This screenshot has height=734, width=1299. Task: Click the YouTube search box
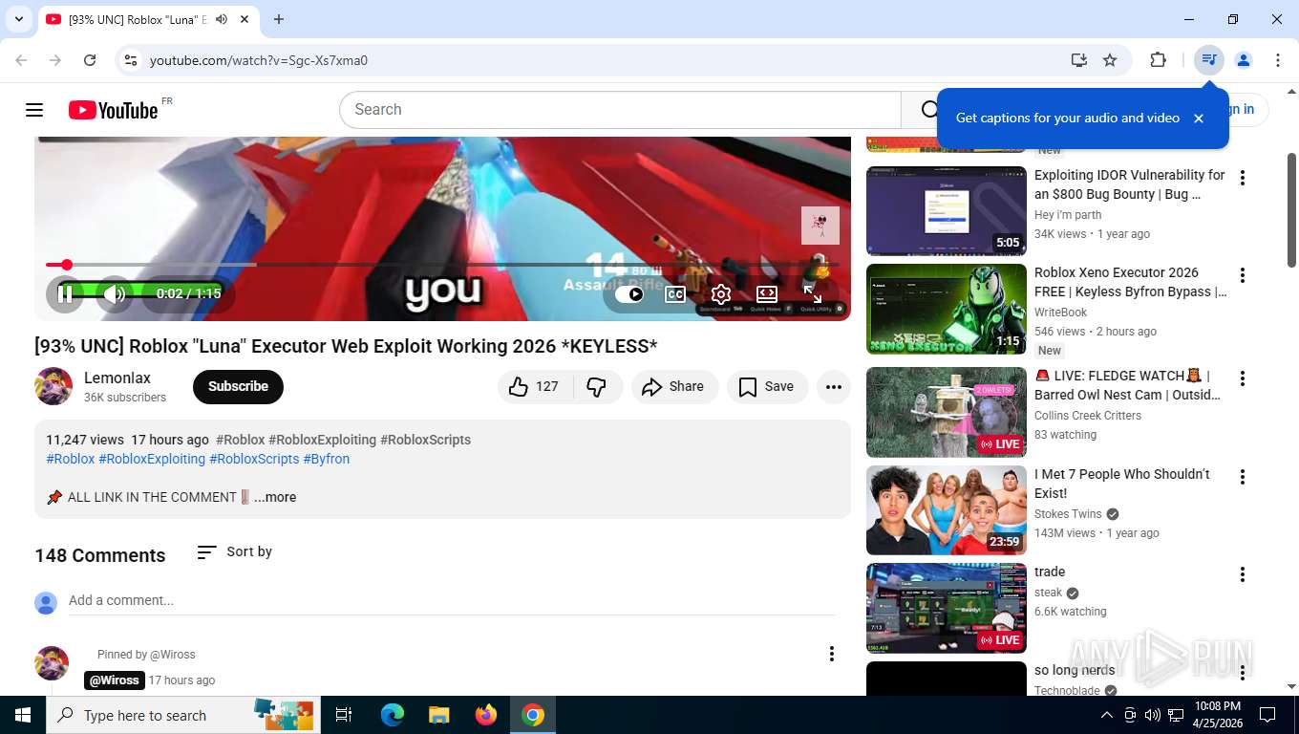(x=620, y=110)
